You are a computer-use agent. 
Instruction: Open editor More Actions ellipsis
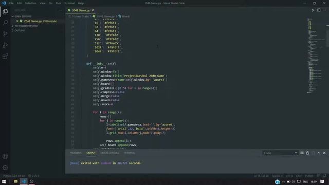[324, 10]
